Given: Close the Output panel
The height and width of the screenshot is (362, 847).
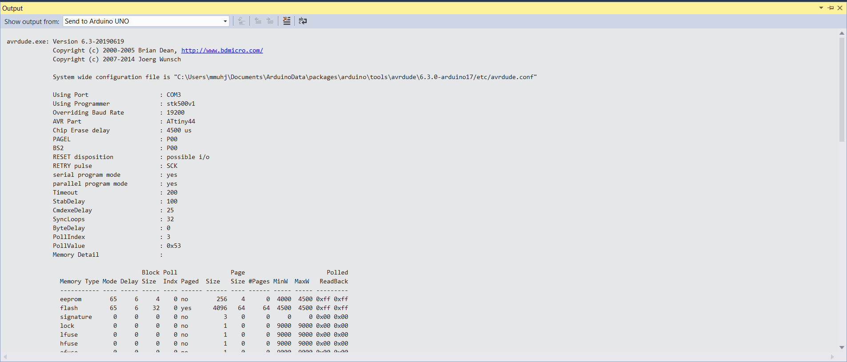Looking at the screenshot, I should [840, 8].
